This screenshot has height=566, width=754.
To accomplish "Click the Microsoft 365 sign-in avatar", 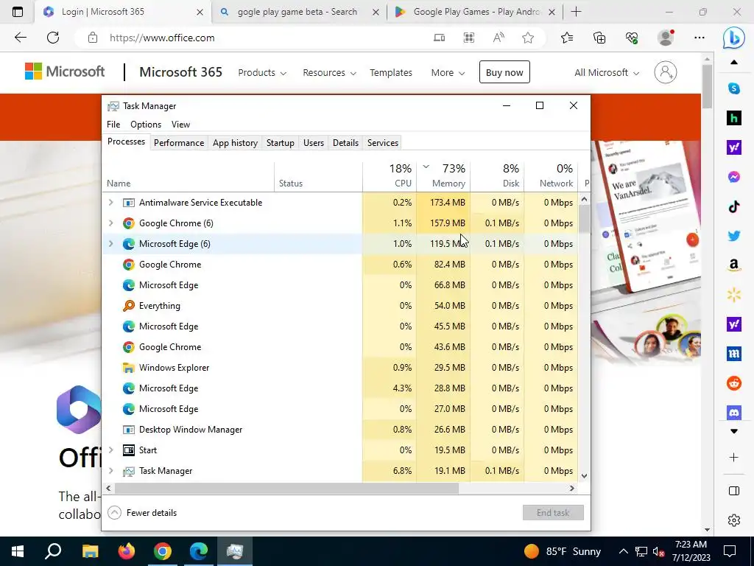I will tap(666, 72).
